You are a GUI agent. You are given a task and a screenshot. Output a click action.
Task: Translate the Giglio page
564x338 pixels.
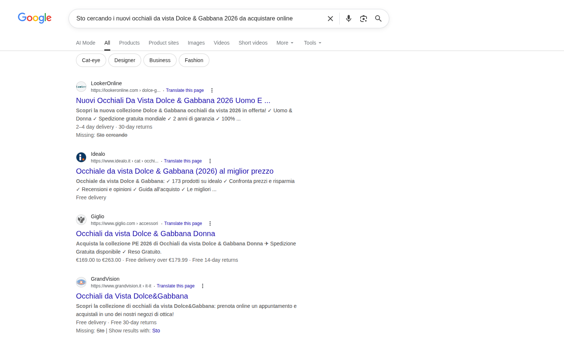pyautogui.click(x=183, y=223)
